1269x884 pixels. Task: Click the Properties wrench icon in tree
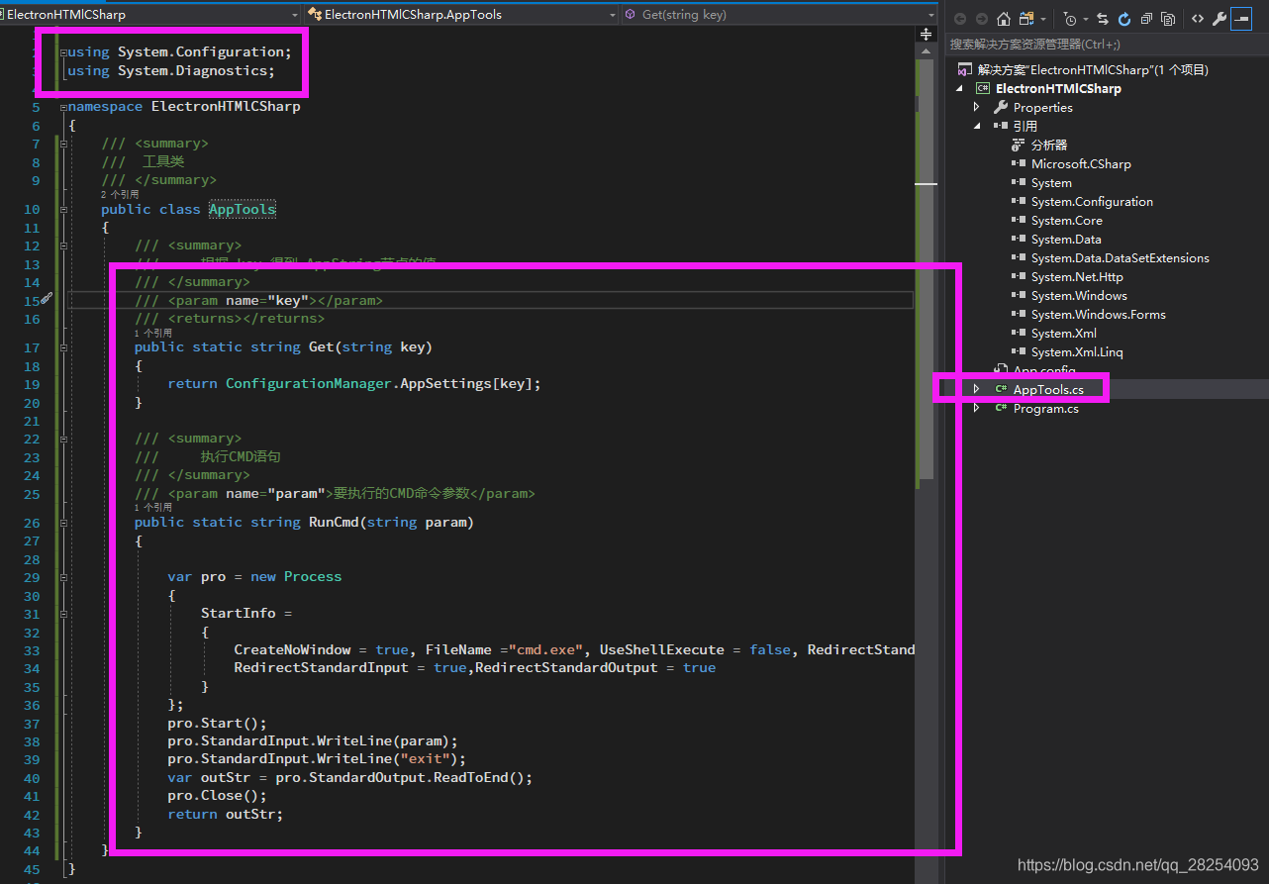click(1001, 108)
